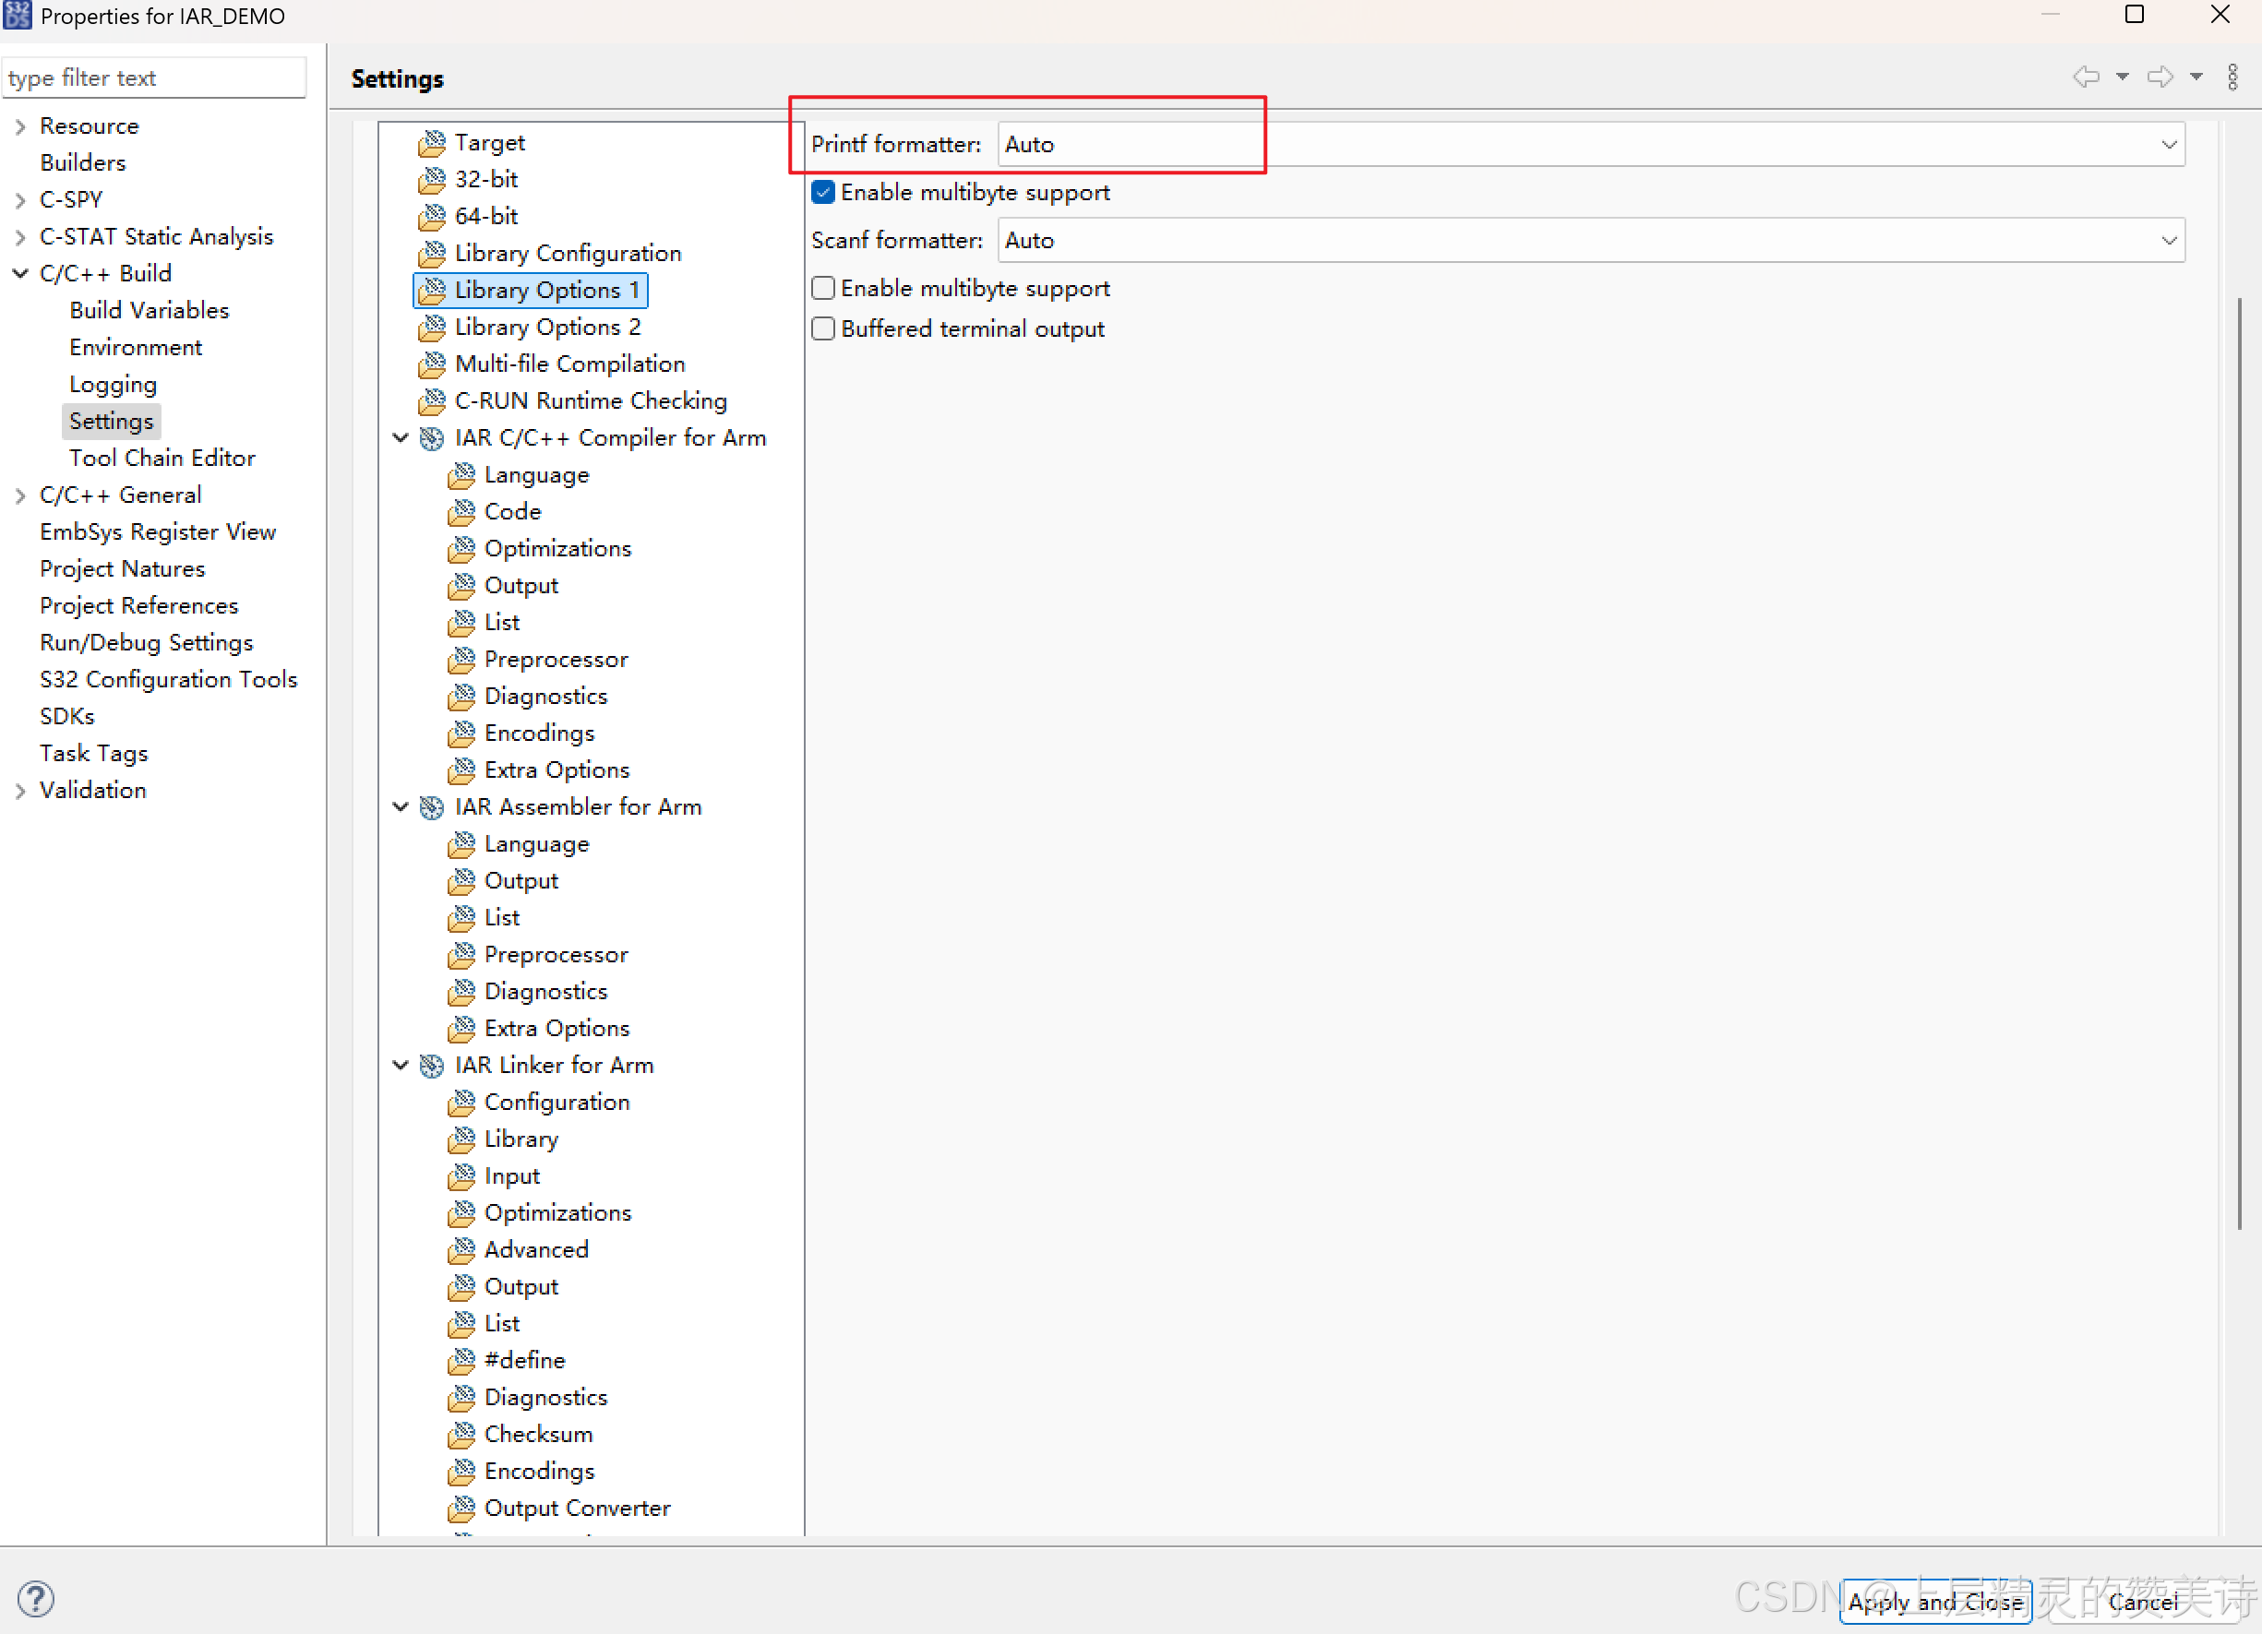
Task: Open the Checksum linker settings icon
Action: (x=461, y=1434)
